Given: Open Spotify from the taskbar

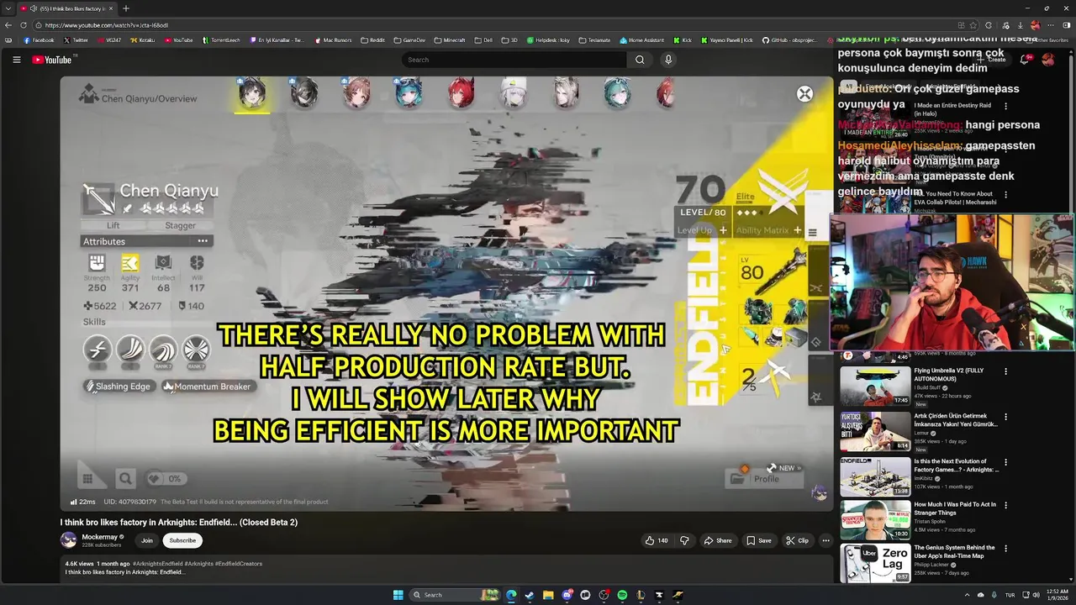Looking at the screenshot, I should (622, 595).
